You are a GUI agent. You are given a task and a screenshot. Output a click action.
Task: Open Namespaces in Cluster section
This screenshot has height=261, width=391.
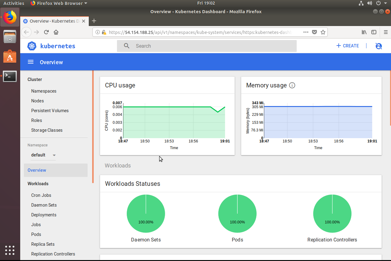(x=44, y=91)
